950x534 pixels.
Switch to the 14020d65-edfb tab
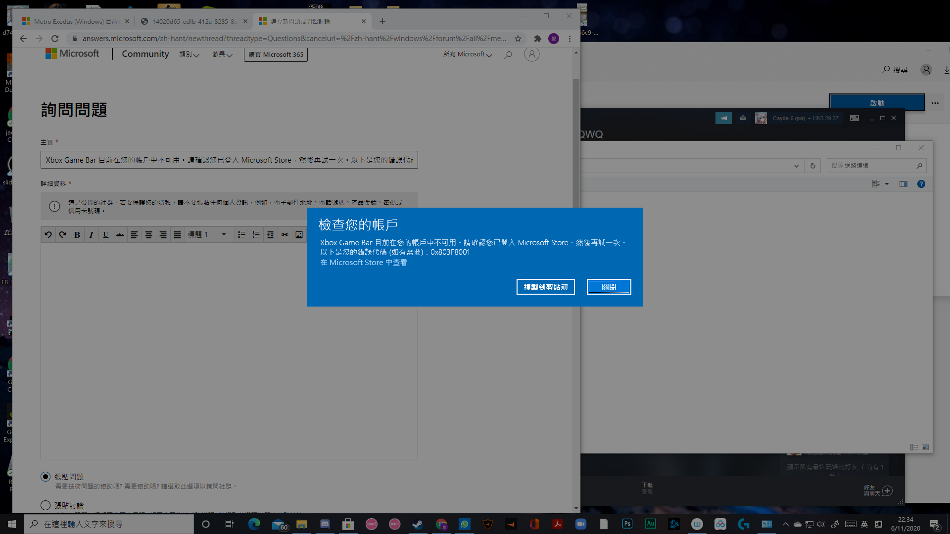[x=194, y=21]
